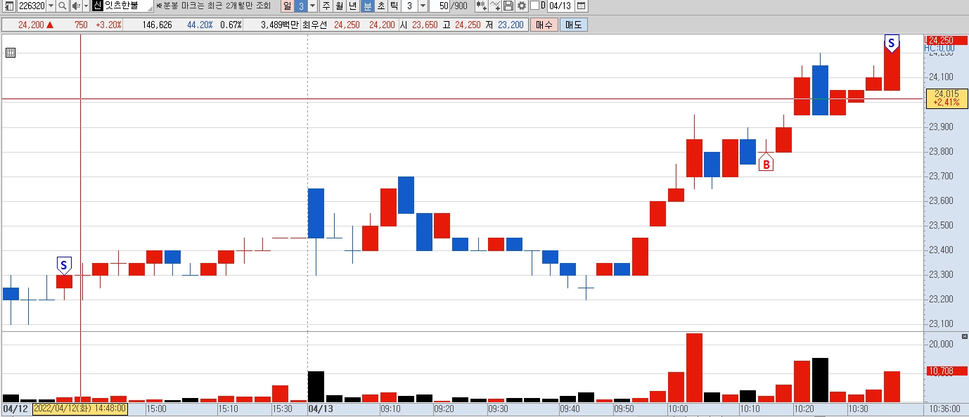
Task: Select 월 (monthly) period toggle
Action: (x=340, y=6)
